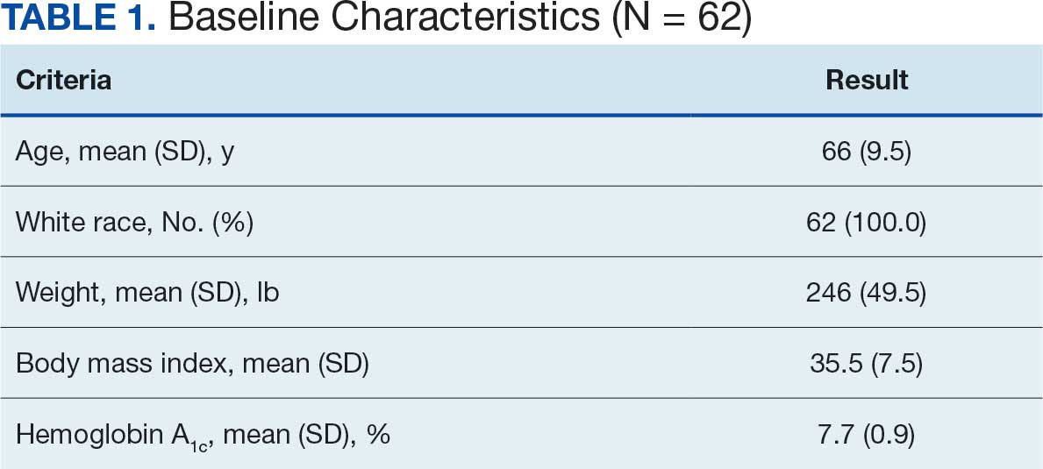The image size is (1043, 469).
Task: Click the BMI value "35.5 (7.5)"
Action: coord(867,363)
